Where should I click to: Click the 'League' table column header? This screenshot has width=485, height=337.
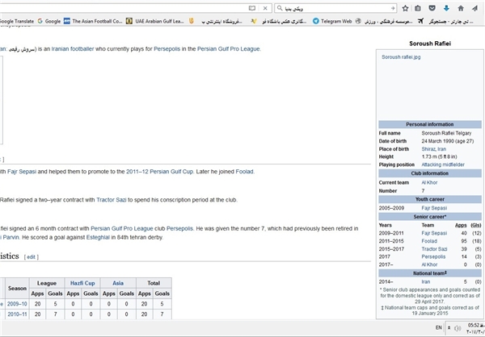(x=47, y=283)
